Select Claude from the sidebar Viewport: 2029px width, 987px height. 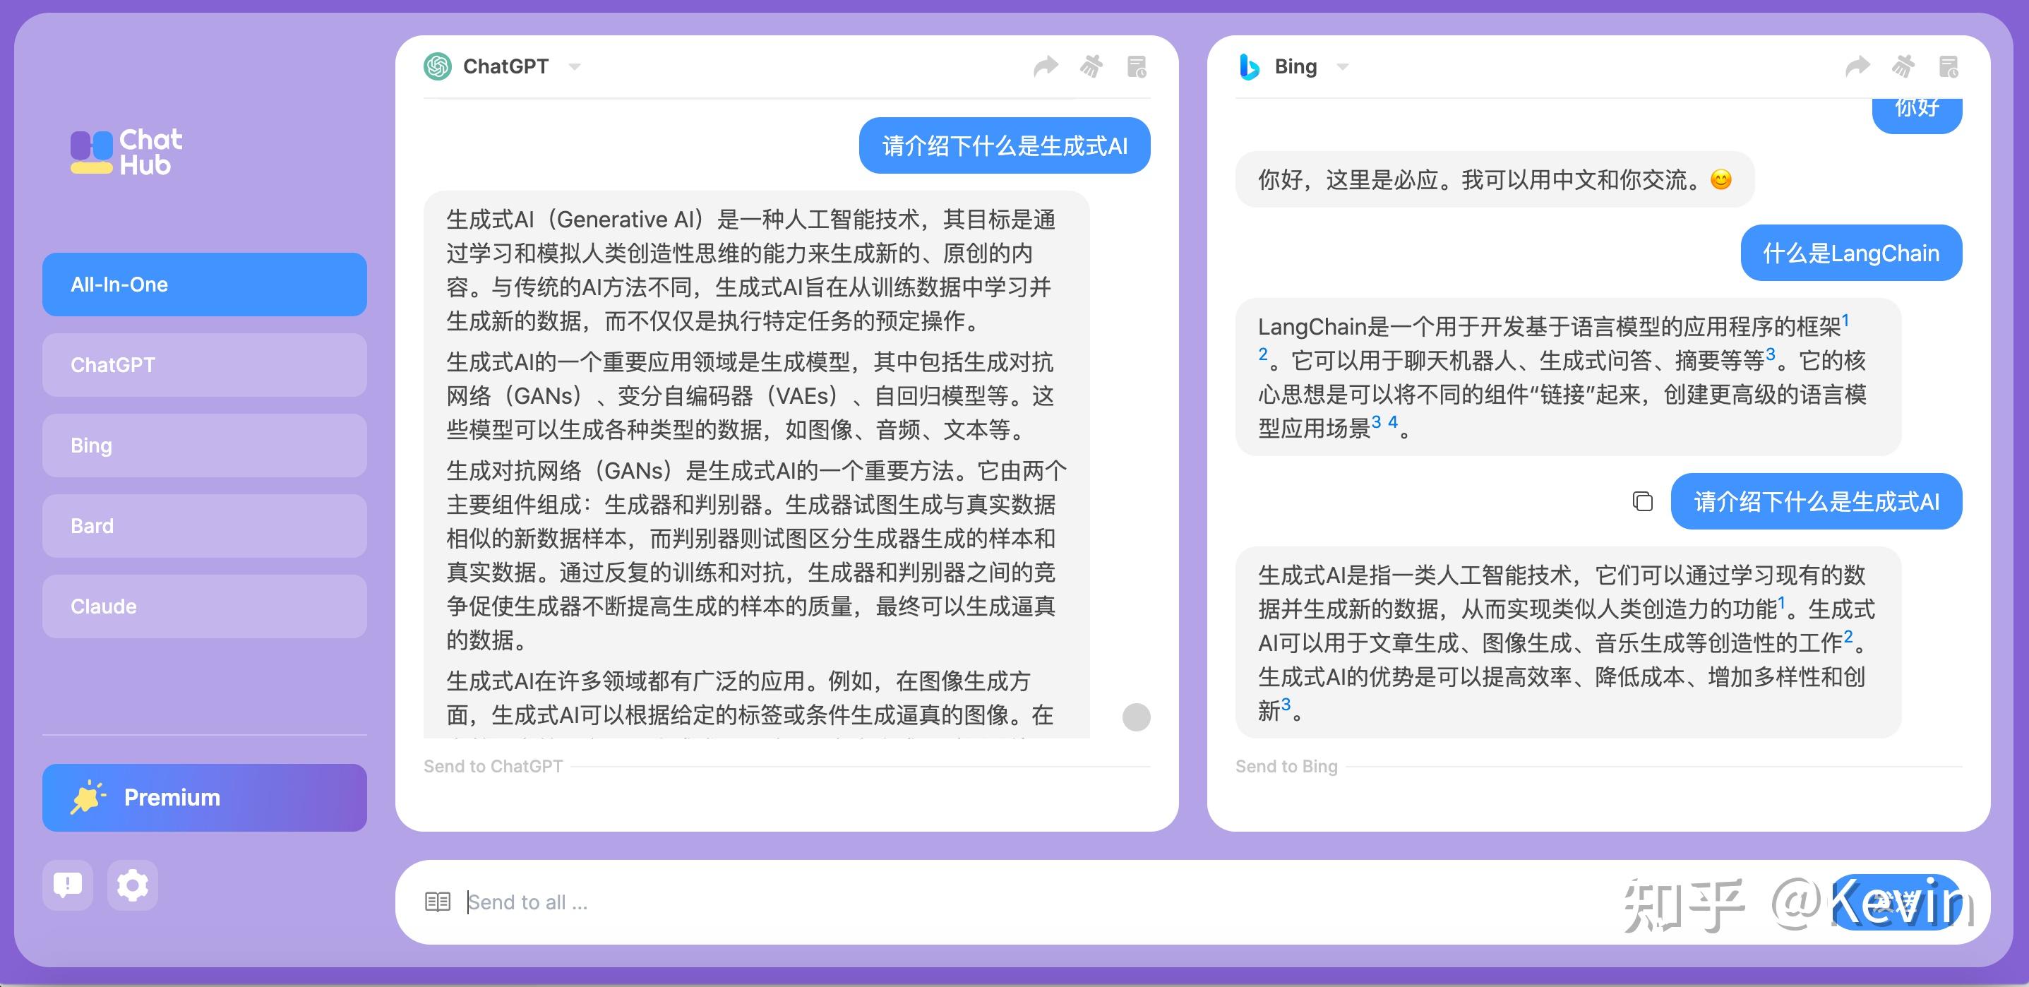click(x=204, y=606)
